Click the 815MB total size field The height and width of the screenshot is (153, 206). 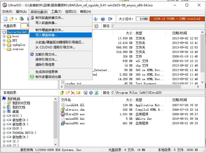(142, 19)
